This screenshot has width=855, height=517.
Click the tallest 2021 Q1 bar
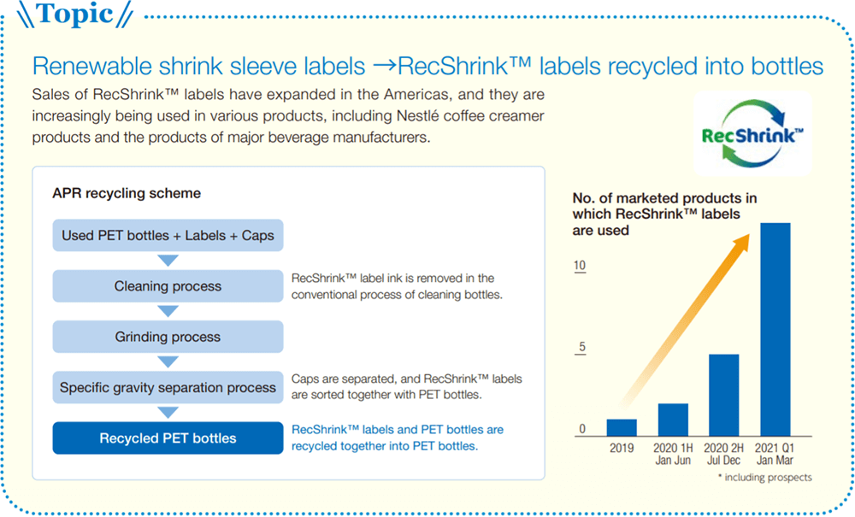click(x=775, y=330)
